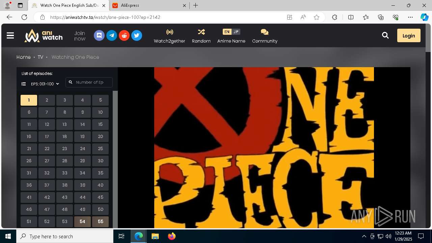The width and height of the screenshot is (432, 243).
Task: Expand the EPS: 001-100 range dropdown
Action: [x=45, y=84]
